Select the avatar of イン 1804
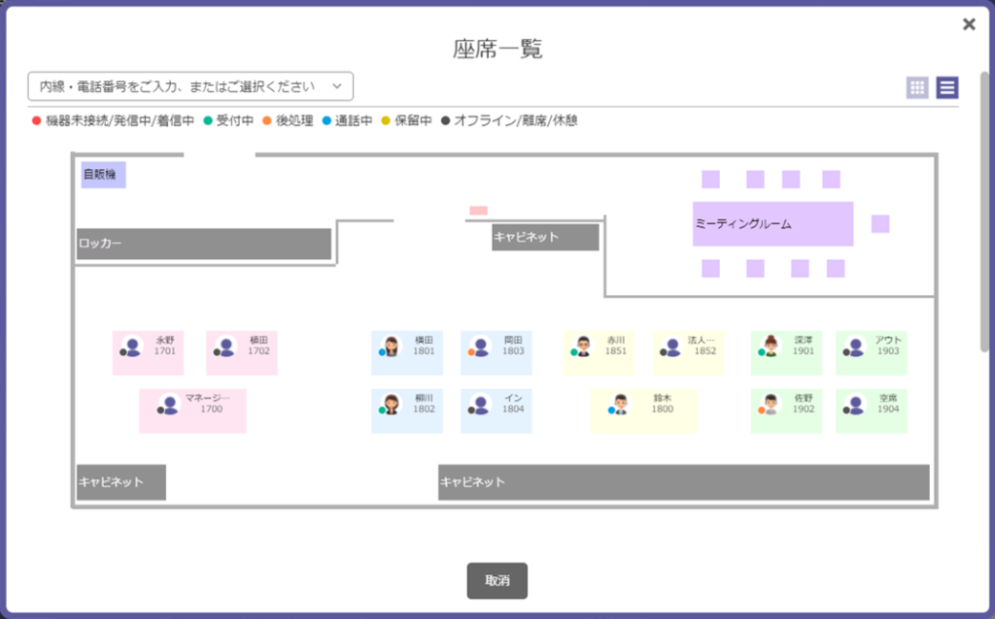Image resolution: width=995 pixels, height=619 pixels. click(480, 405)
